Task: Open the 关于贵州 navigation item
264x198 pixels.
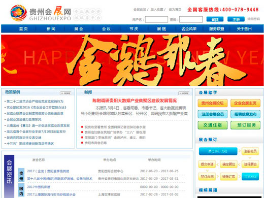Action: pyautogui.click(x=244, y=29)
